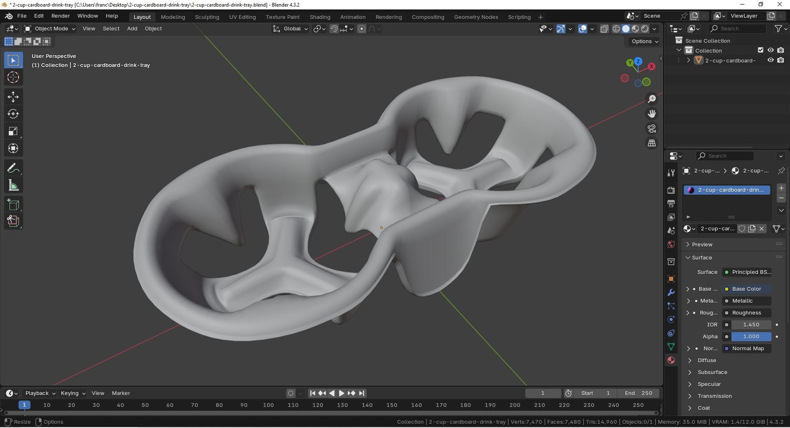Viewport: 790px width, 428px height.
Task: Pick the Add Cube tool
Action: (13, 205)
